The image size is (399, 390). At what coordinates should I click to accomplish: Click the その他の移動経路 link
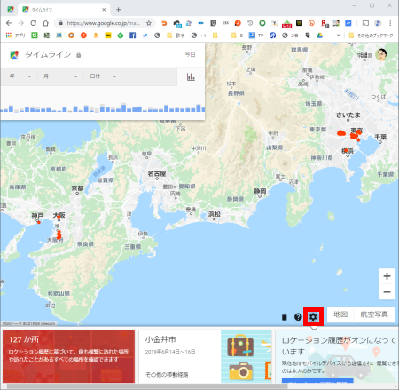point(167,375)
